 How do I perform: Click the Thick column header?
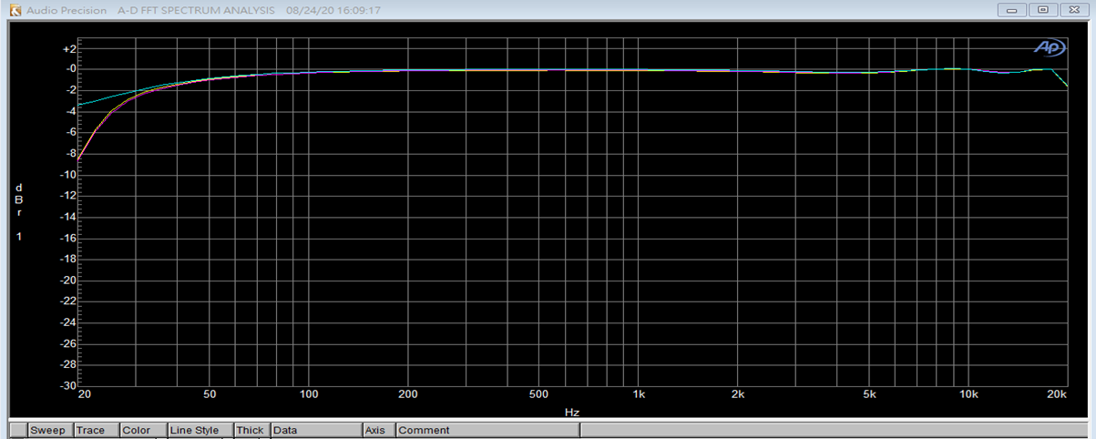pyautogui.click(x=251, y=430)
